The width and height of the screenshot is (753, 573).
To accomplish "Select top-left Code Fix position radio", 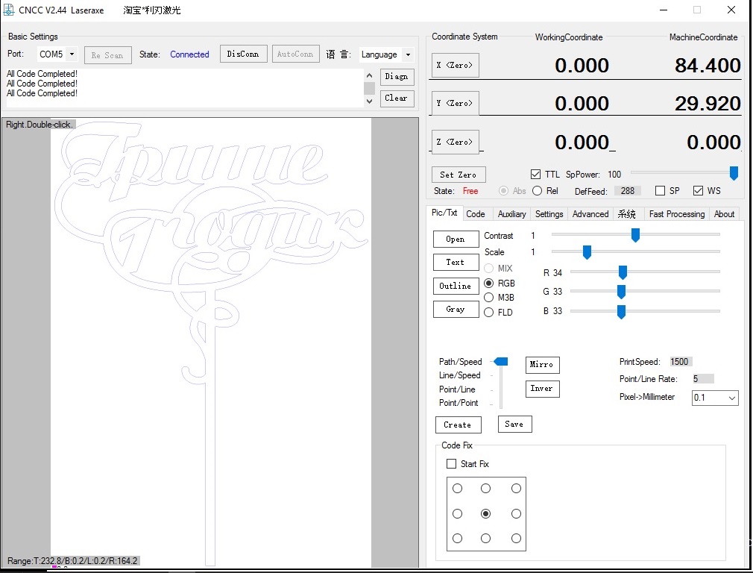I will (457, 489).
